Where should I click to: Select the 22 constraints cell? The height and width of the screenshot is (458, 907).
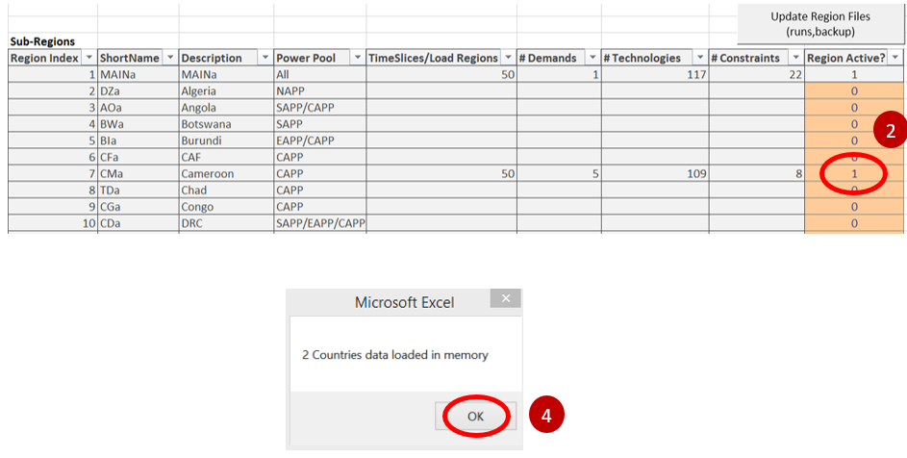click(x=757, y=74)
